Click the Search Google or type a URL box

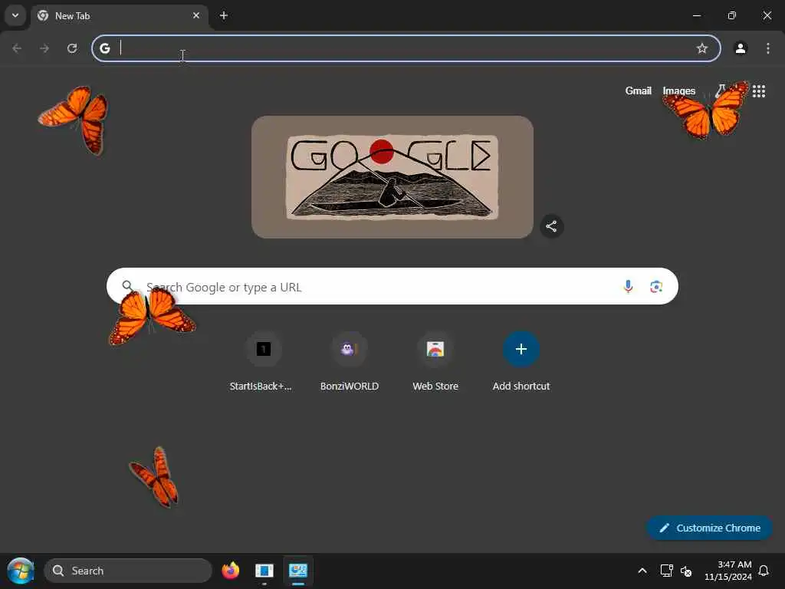click(x=392, y=286)
